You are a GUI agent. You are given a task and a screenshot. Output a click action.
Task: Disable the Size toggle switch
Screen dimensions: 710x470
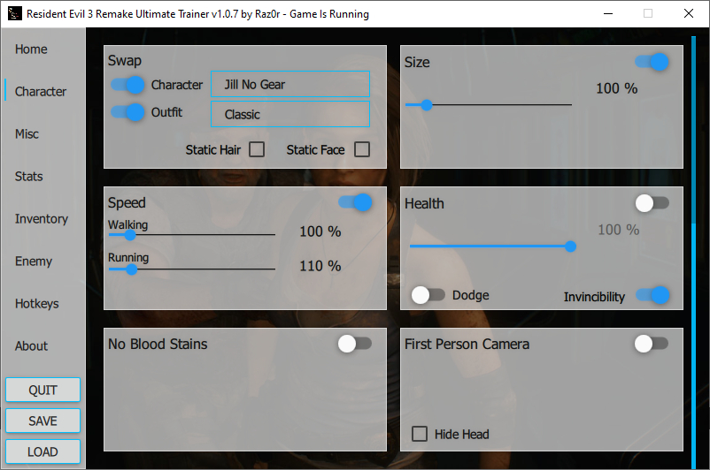(x=652, y=62)
